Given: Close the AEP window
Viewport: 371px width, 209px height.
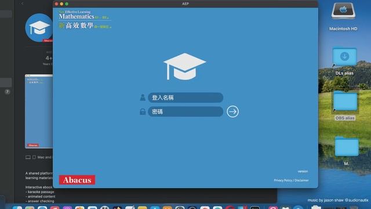Looking at the screenshot, I should tap(56, 4).
